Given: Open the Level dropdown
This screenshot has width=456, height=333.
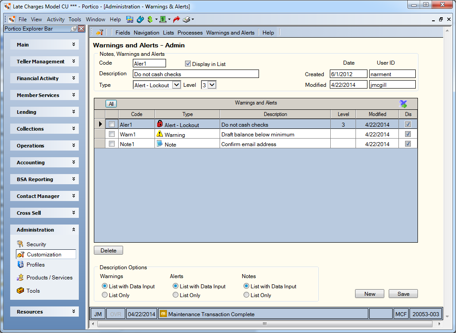Looking at the screenshot, I should point(212,85).
